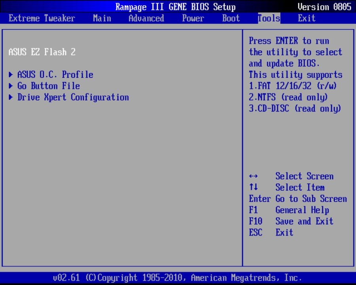This screenshot has height=285, width=356.
Task: Click the left-right arrows Select Screen hint
Action: coord(291,176)
